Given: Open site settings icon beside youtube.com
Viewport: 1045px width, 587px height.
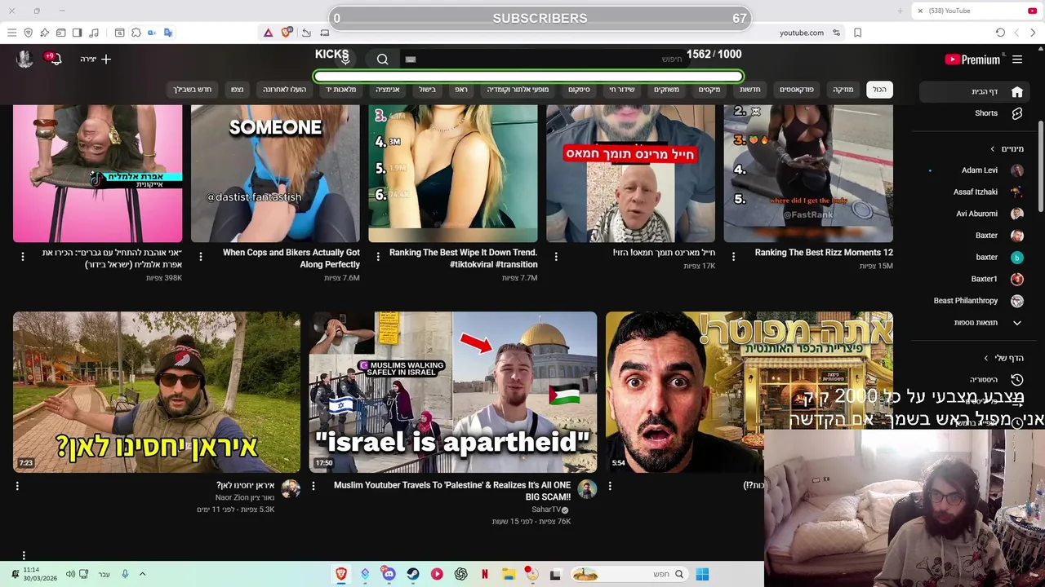Looking at the screenshot, I should tap(836, 33).
